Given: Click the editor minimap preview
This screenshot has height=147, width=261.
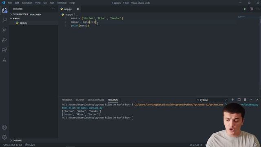Looking at the screenshot, I should coord(242,17).
